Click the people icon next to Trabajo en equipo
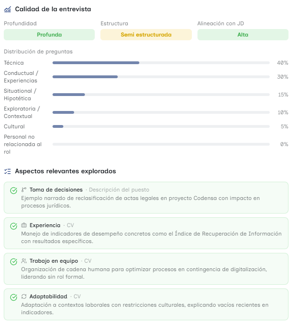296x325 pixels. [x=24, y=261]
